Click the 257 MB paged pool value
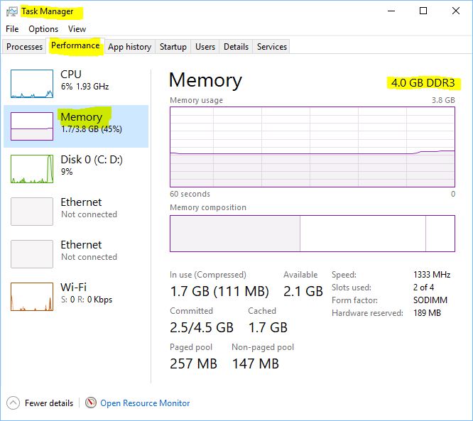 point(193,363)
